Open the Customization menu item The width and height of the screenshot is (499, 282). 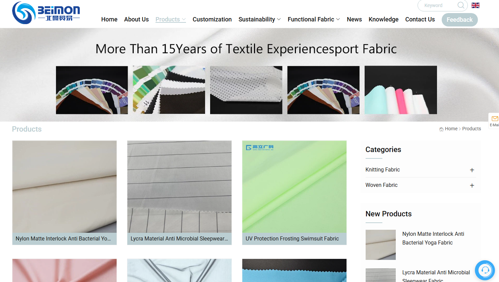point(212,19)
